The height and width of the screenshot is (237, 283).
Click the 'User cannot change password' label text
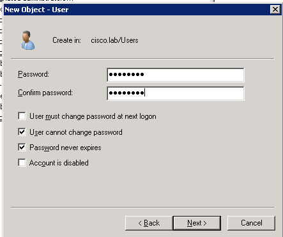(x=76, y=132)
